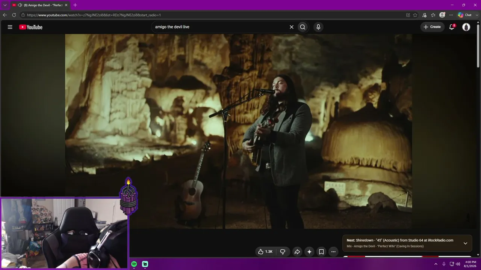The height and width of the screenshot is (270, 481).
Task: Expand the Copilot Chat dropdown arrow
Action: tap(476, 15)
